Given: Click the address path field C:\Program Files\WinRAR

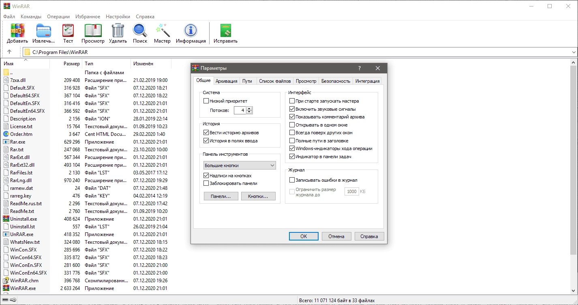Looking at the screenshot, I should pyautogui.click(x=300, y=52).
